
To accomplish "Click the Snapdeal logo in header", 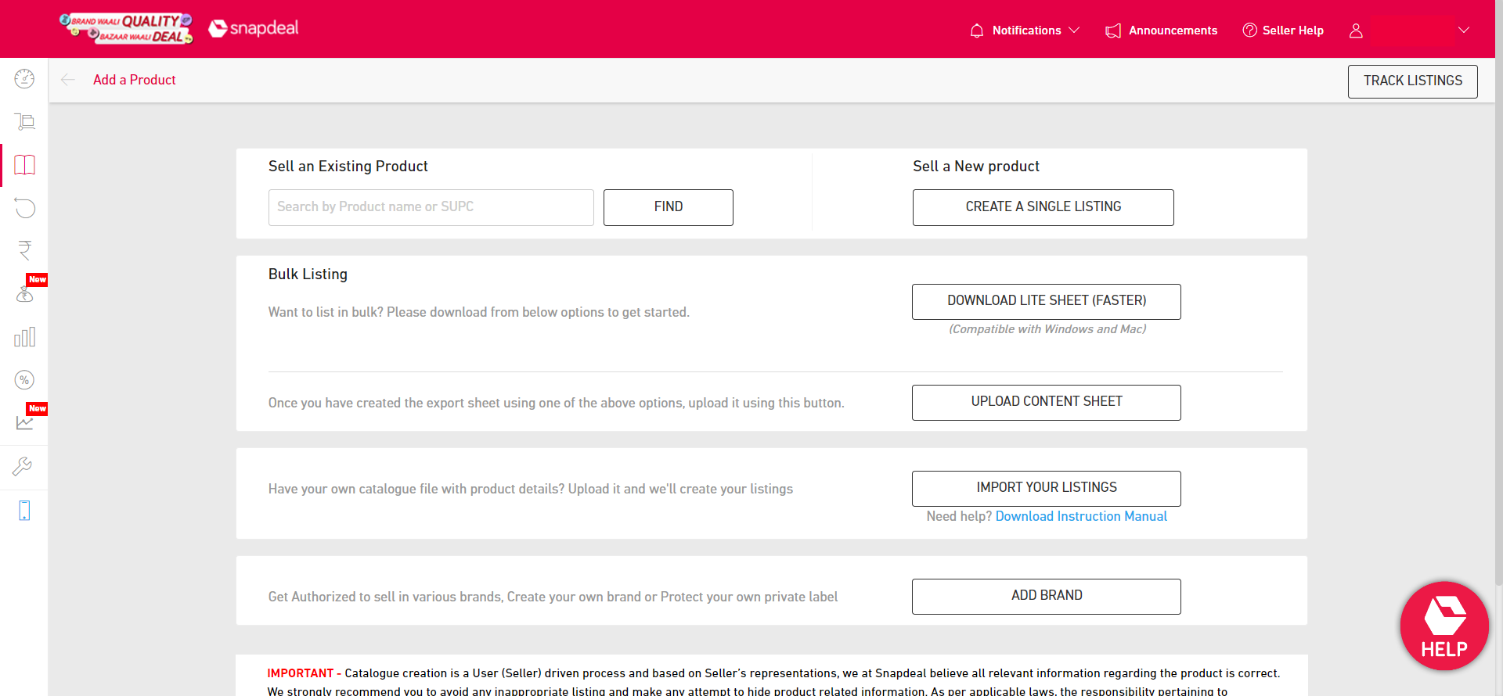I will [254, 29].
